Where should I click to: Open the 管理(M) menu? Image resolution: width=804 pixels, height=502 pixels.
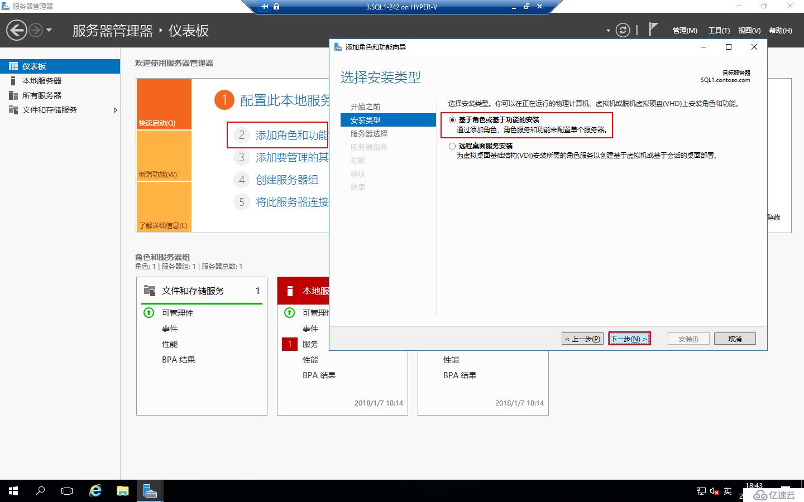click(x=685, y=31)
